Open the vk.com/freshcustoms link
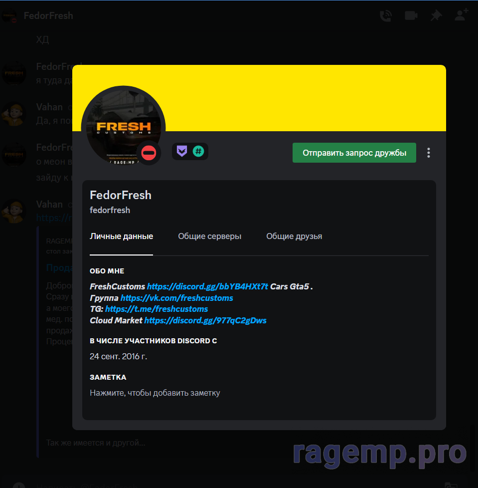Image resolution: width=478 pixels, height=488 pixels. pos(176,298)
